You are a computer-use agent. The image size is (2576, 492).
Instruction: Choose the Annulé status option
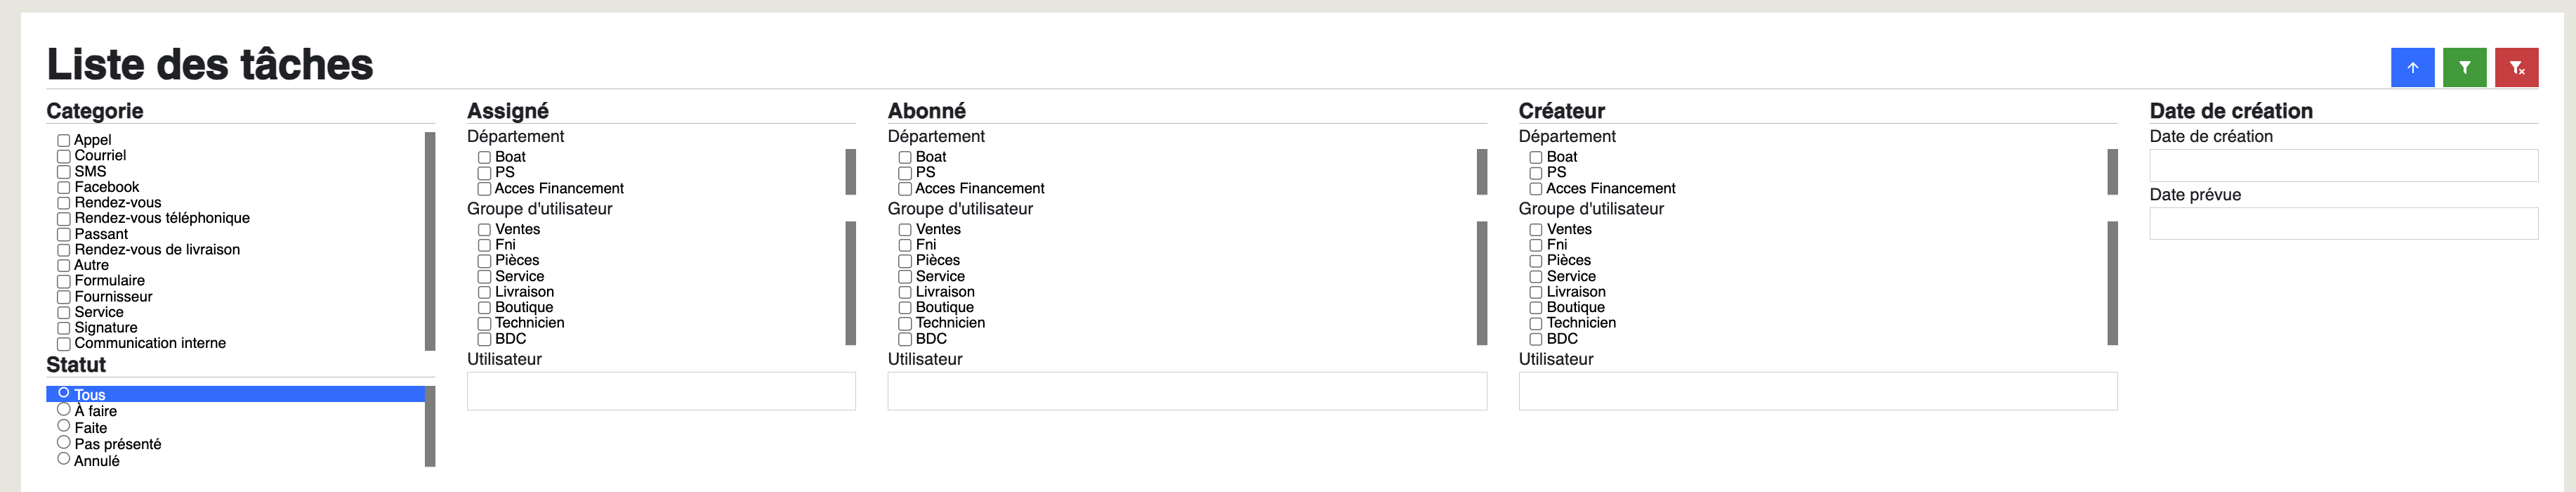click(63, 459)
